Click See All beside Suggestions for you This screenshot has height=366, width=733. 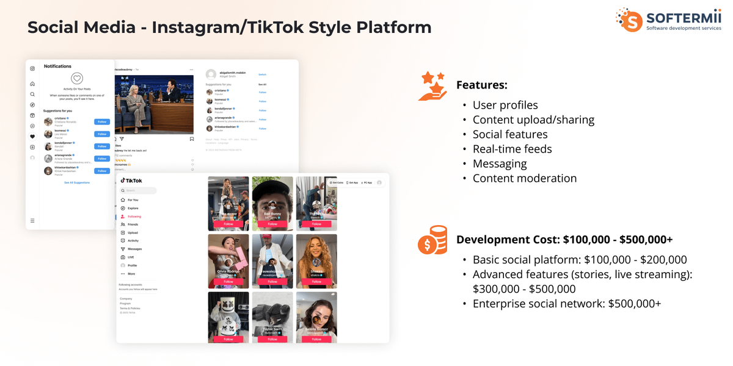(x=263, y=84)
